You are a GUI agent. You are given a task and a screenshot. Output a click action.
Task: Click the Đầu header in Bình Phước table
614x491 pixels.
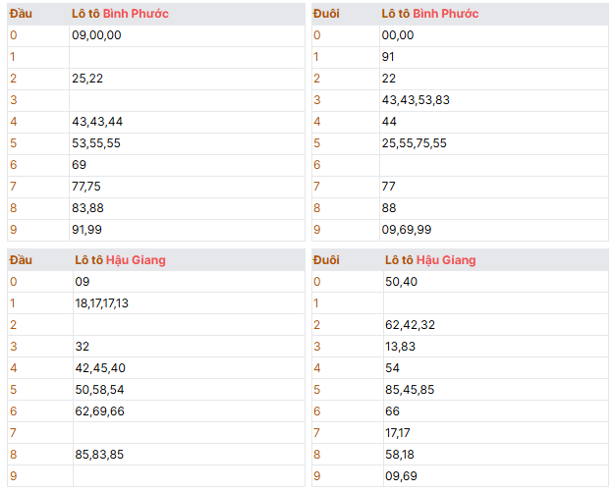pos(22,14)
